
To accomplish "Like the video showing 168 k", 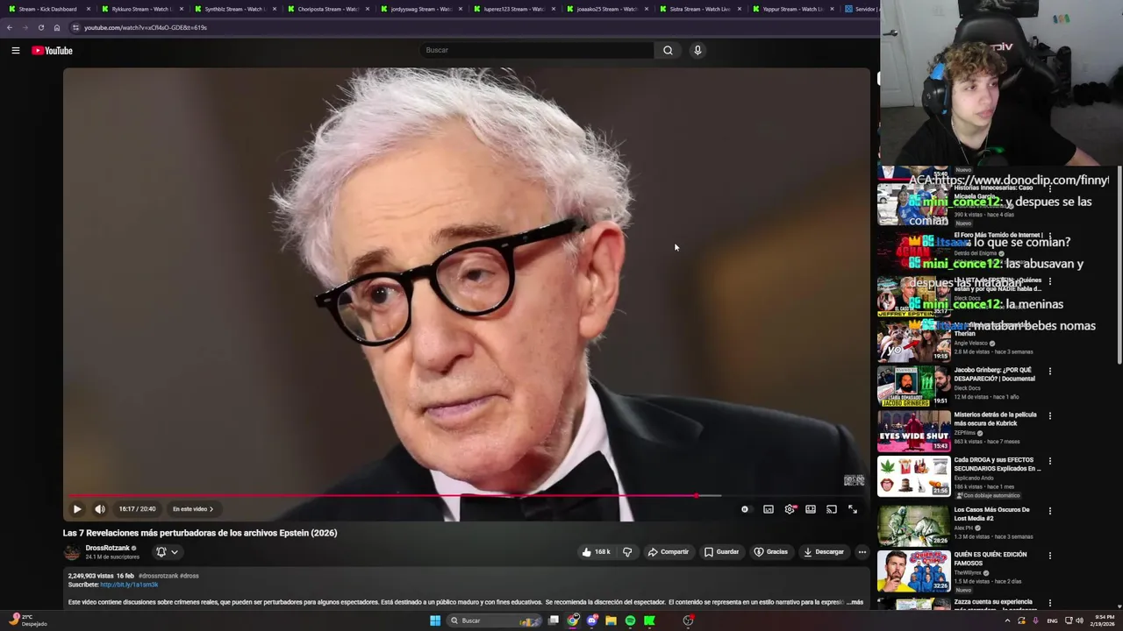I will [x=596, y=552].
